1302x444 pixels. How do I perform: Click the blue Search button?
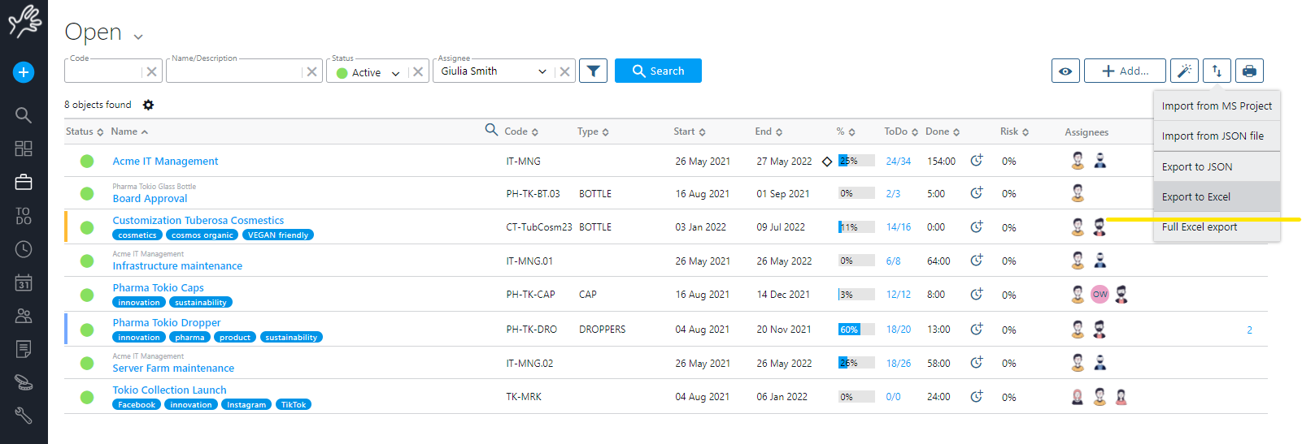point(658,71)
